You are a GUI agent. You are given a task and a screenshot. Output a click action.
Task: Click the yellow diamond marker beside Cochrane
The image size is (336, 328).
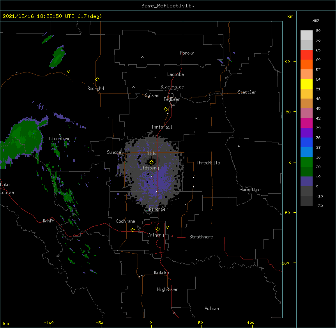[x=133, y=230]
